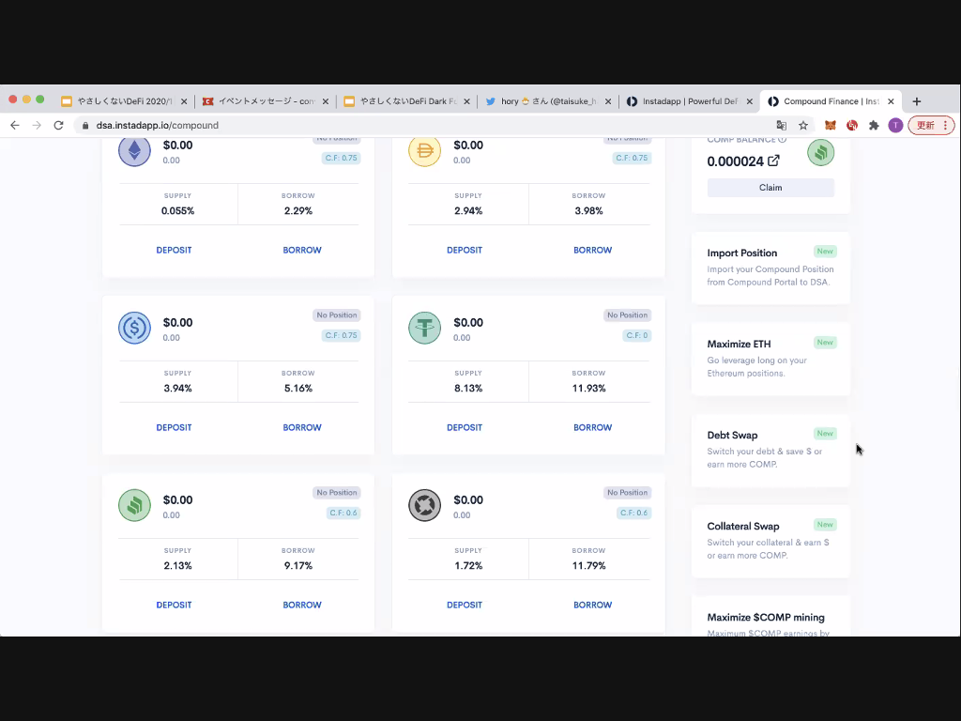
Task: Borrow from the ZRX card
Action: point(593,605)
